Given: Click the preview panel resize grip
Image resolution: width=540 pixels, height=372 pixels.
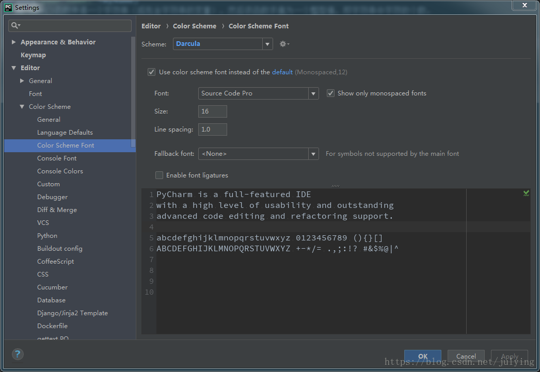Looking at the screenshot, I should click(x=336, y=186).
